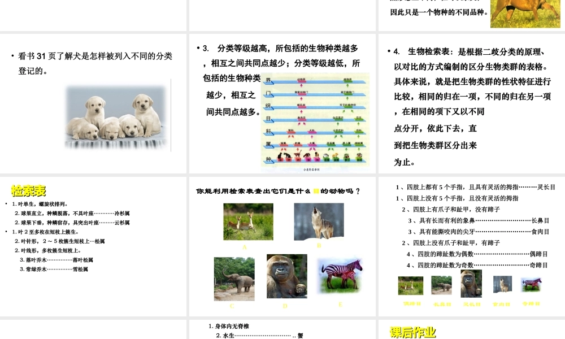
Task: Click the yellow caption 奇蹄目 under the zebra
Action: pos(532,304)
